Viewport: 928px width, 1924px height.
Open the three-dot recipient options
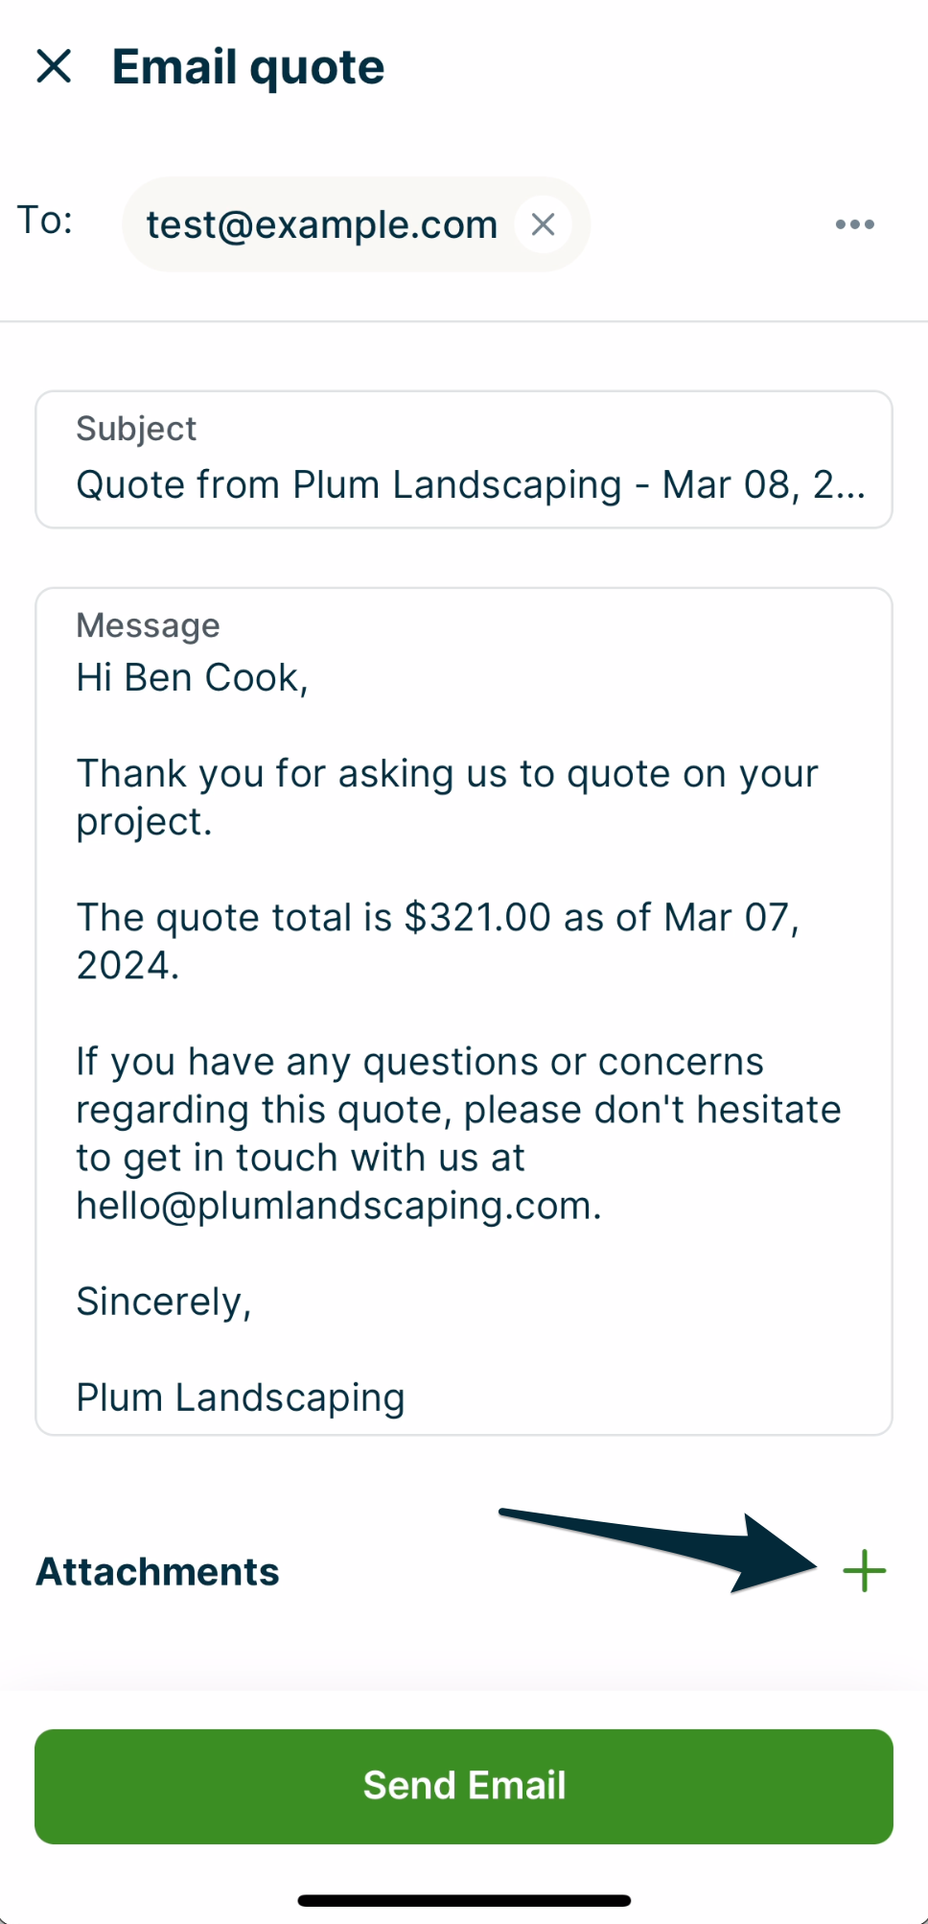point(854,224)
